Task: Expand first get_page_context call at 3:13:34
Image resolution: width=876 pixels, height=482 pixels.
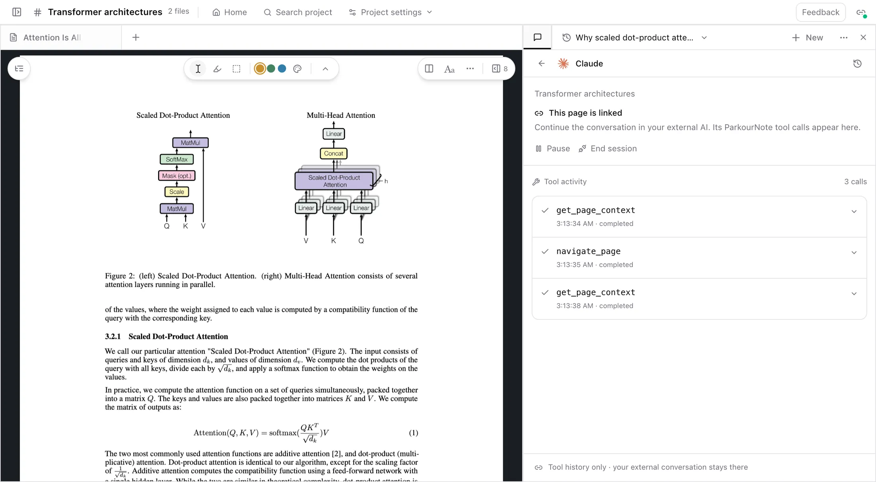Action: pos(699,216)
